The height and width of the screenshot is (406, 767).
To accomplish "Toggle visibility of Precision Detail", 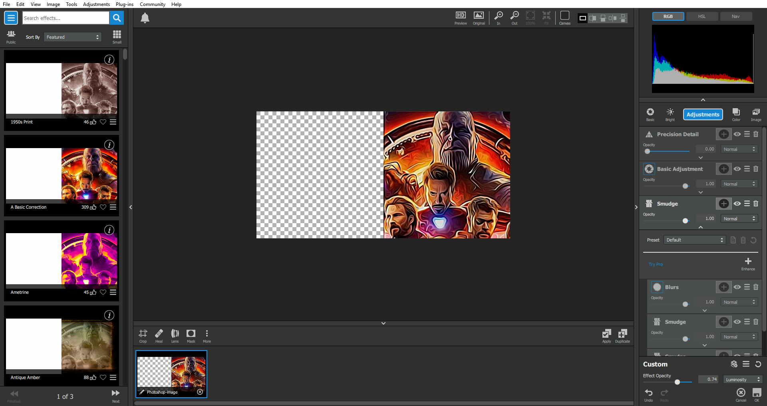I will [x=737, y=134].
